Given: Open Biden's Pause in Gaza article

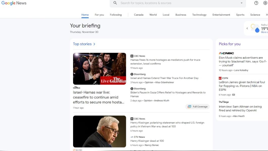Looking at the screenshot, I should [168, 94].
